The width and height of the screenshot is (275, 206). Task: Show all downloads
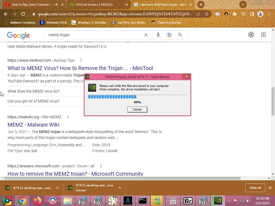(255, 188)
